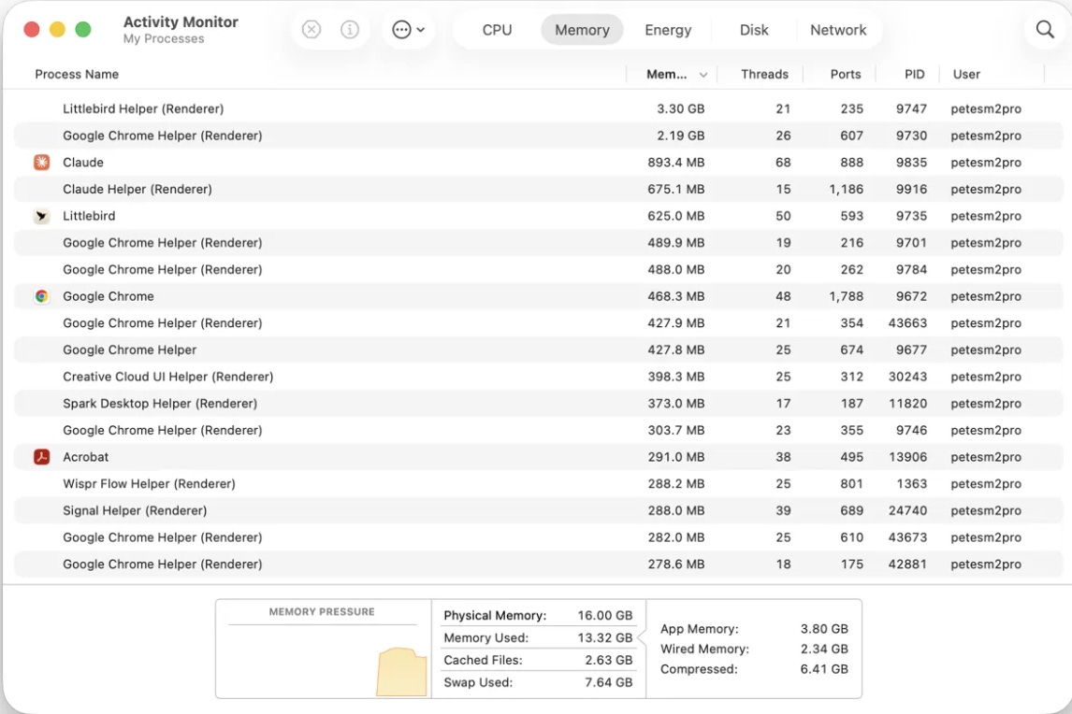Sort by Ports column header
1072x714 pixels.
pyautogui.click(x=845, y=75)
